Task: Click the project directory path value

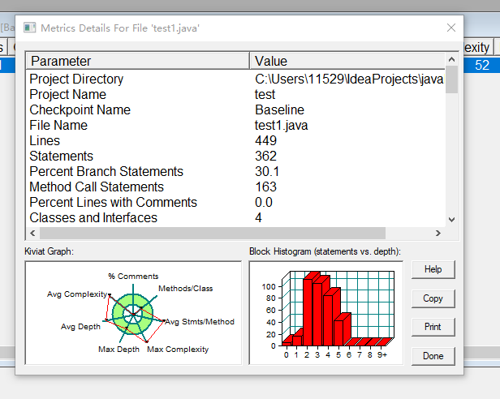Action: (x=349, y=79)
